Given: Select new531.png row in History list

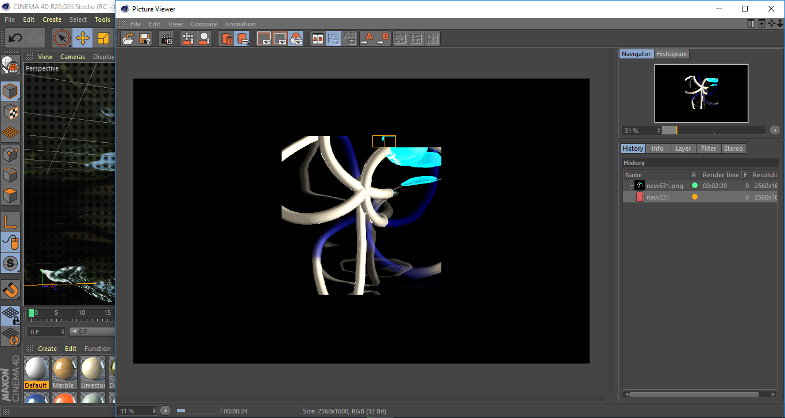Looking at the screenshot, I should (701, 186).
